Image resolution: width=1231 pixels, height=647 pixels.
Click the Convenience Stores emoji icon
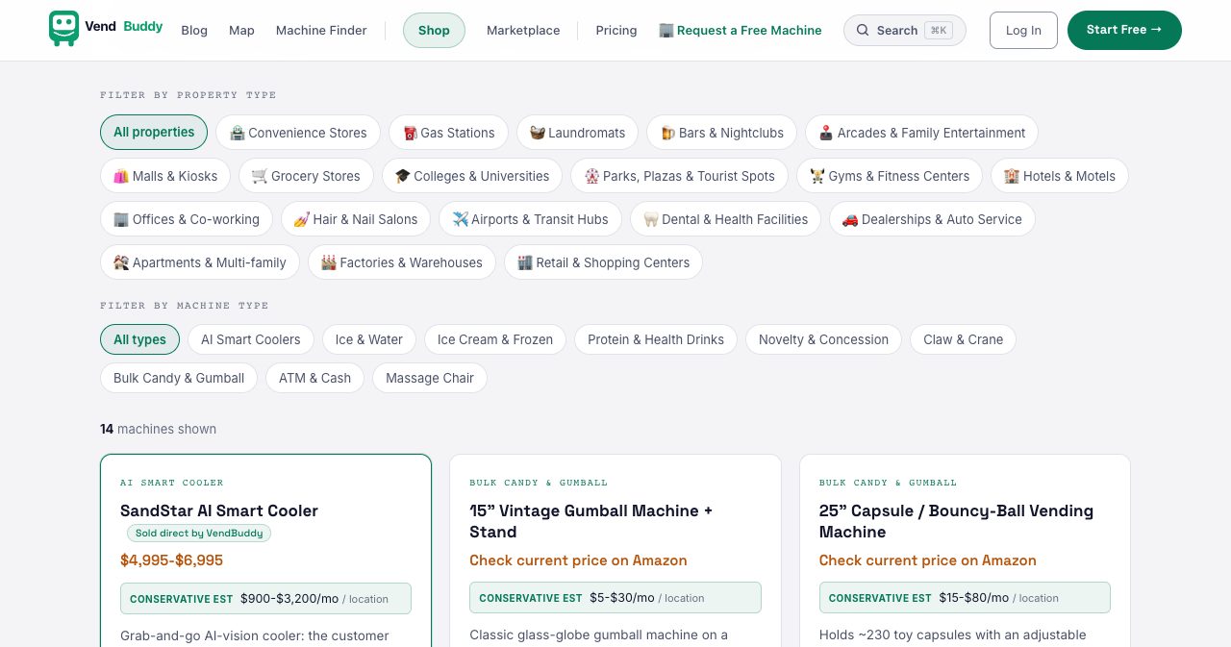coord(238,133)
